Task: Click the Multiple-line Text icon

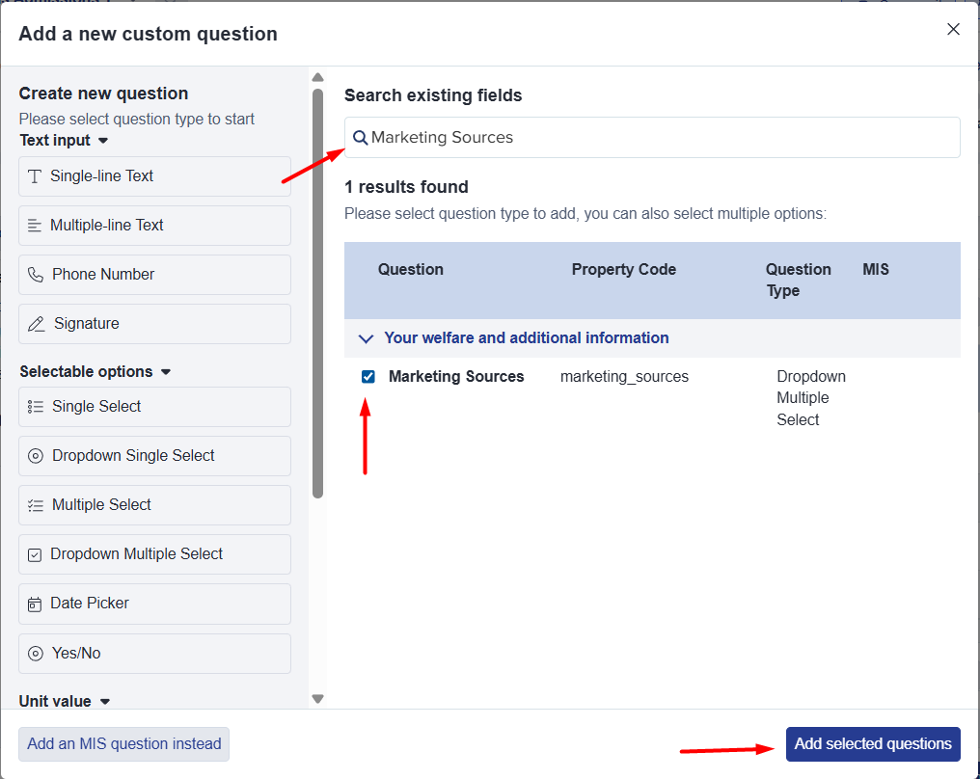Action: pos(35,226)
